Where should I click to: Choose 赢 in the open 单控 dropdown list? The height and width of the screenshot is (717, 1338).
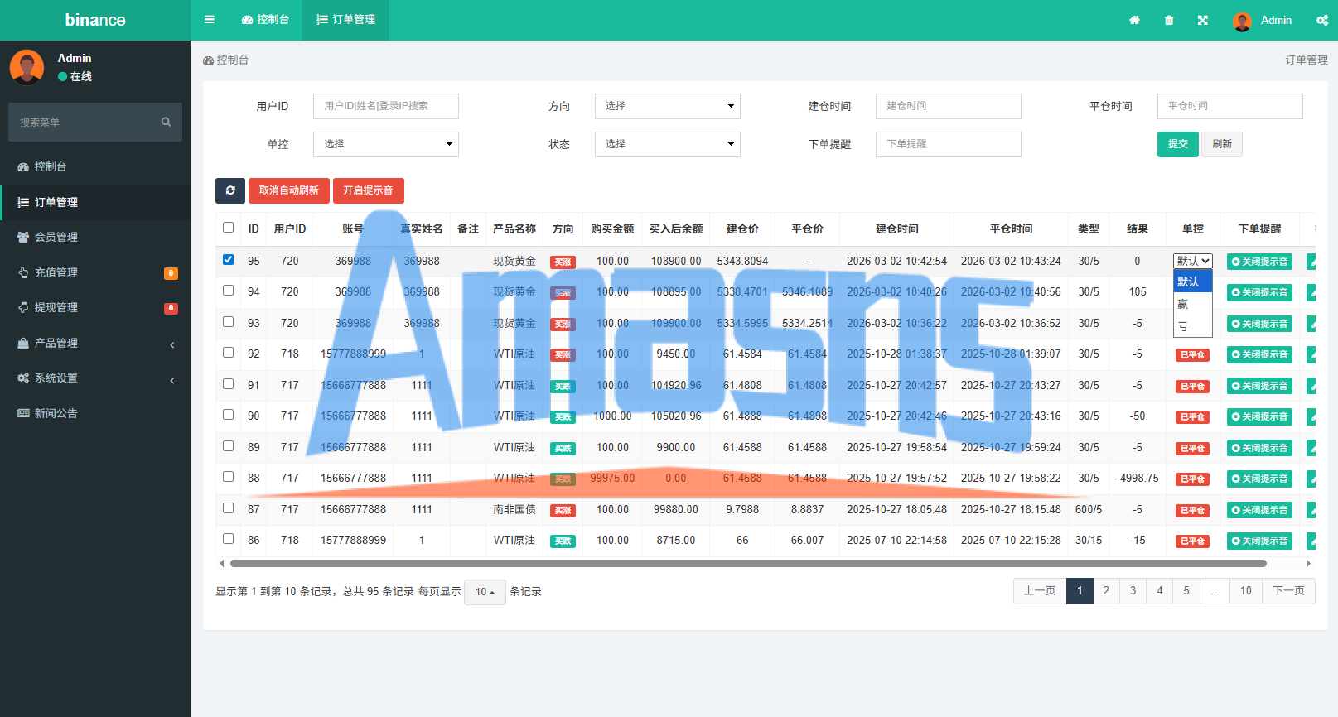click(x=1192, y=304)
